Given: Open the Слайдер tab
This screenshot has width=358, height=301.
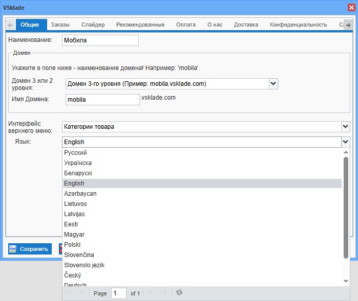Looking at the screenshot, I should 93,25.
